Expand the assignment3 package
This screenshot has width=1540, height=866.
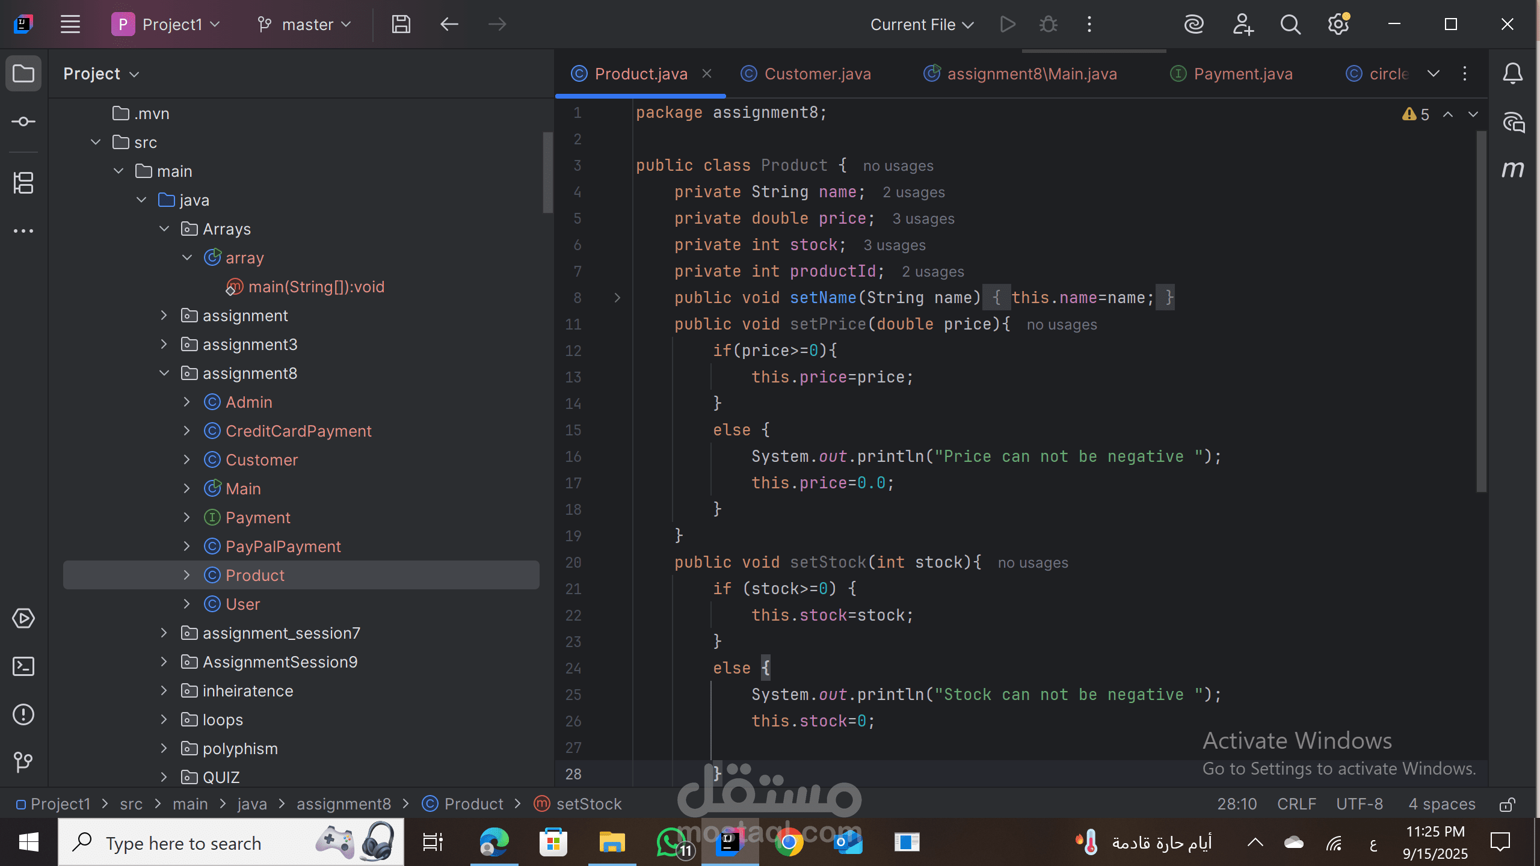tap(164, 345)
